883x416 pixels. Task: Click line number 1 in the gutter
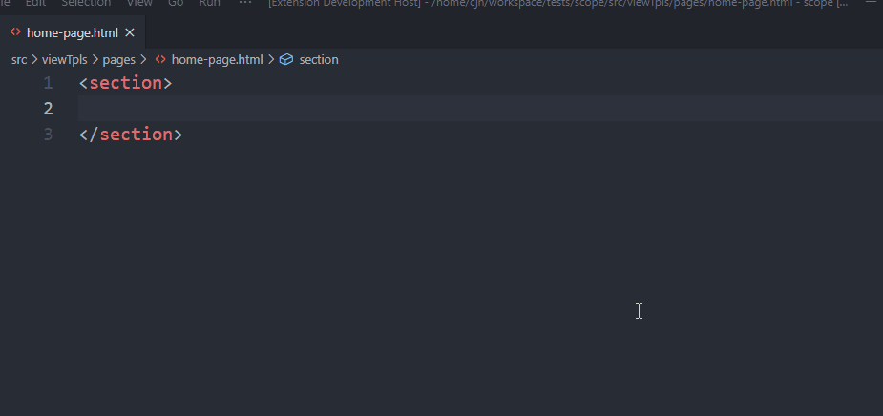pyautogui.click(x=48, y=83)
